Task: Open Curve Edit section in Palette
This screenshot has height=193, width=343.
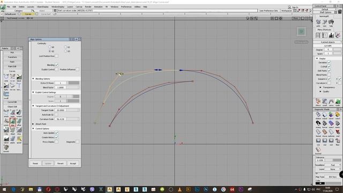Action: pyautogui.click(x=12, y=102)
